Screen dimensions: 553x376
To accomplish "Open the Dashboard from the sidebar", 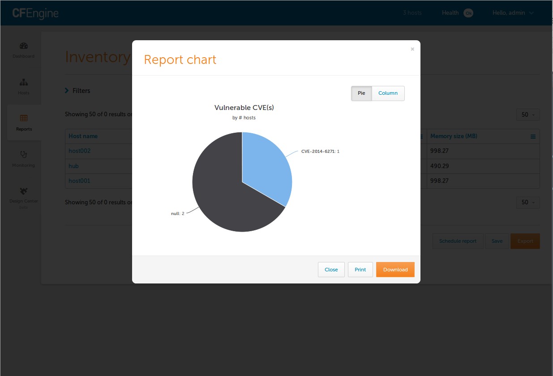I will [x=23, y=50].
